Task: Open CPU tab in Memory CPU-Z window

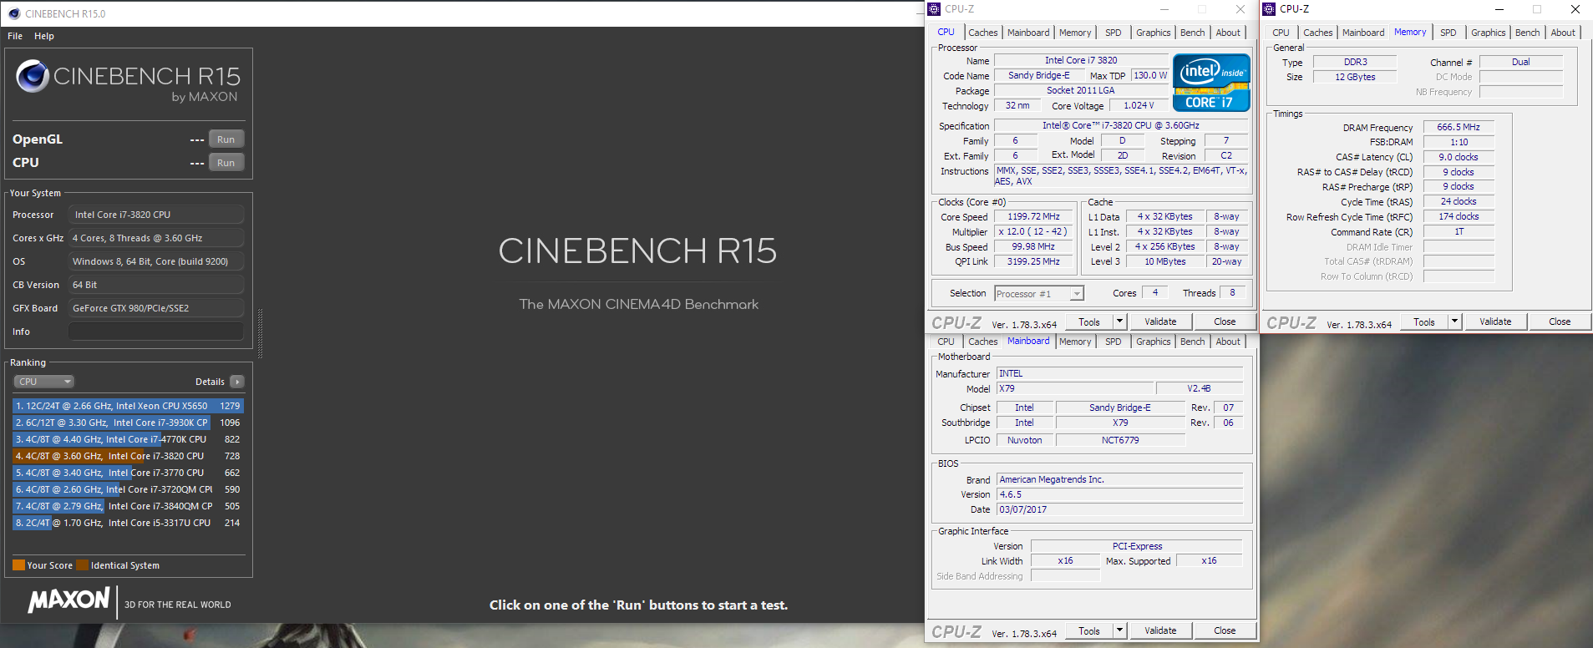Action: [x=1281, y=33]
